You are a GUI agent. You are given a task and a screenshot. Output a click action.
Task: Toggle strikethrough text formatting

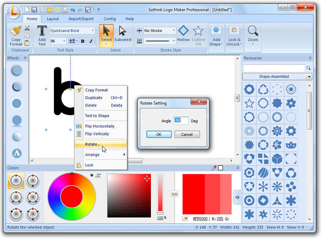71,41
